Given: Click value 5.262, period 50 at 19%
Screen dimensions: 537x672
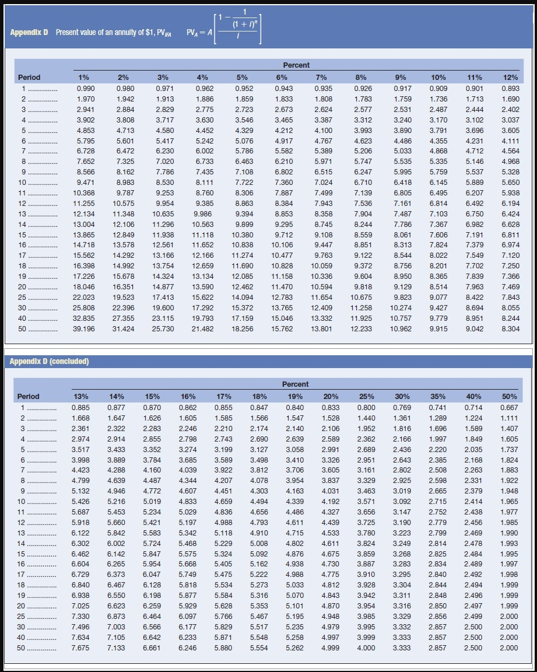Looking at the screenshot, I should [294, 649].
